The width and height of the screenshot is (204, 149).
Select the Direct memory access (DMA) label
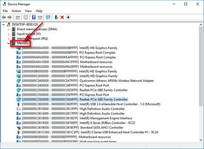37,29
